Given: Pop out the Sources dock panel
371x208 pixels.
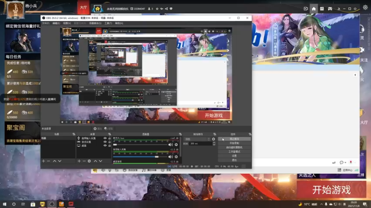Looking at the screenshot, I should click(109, 134).
